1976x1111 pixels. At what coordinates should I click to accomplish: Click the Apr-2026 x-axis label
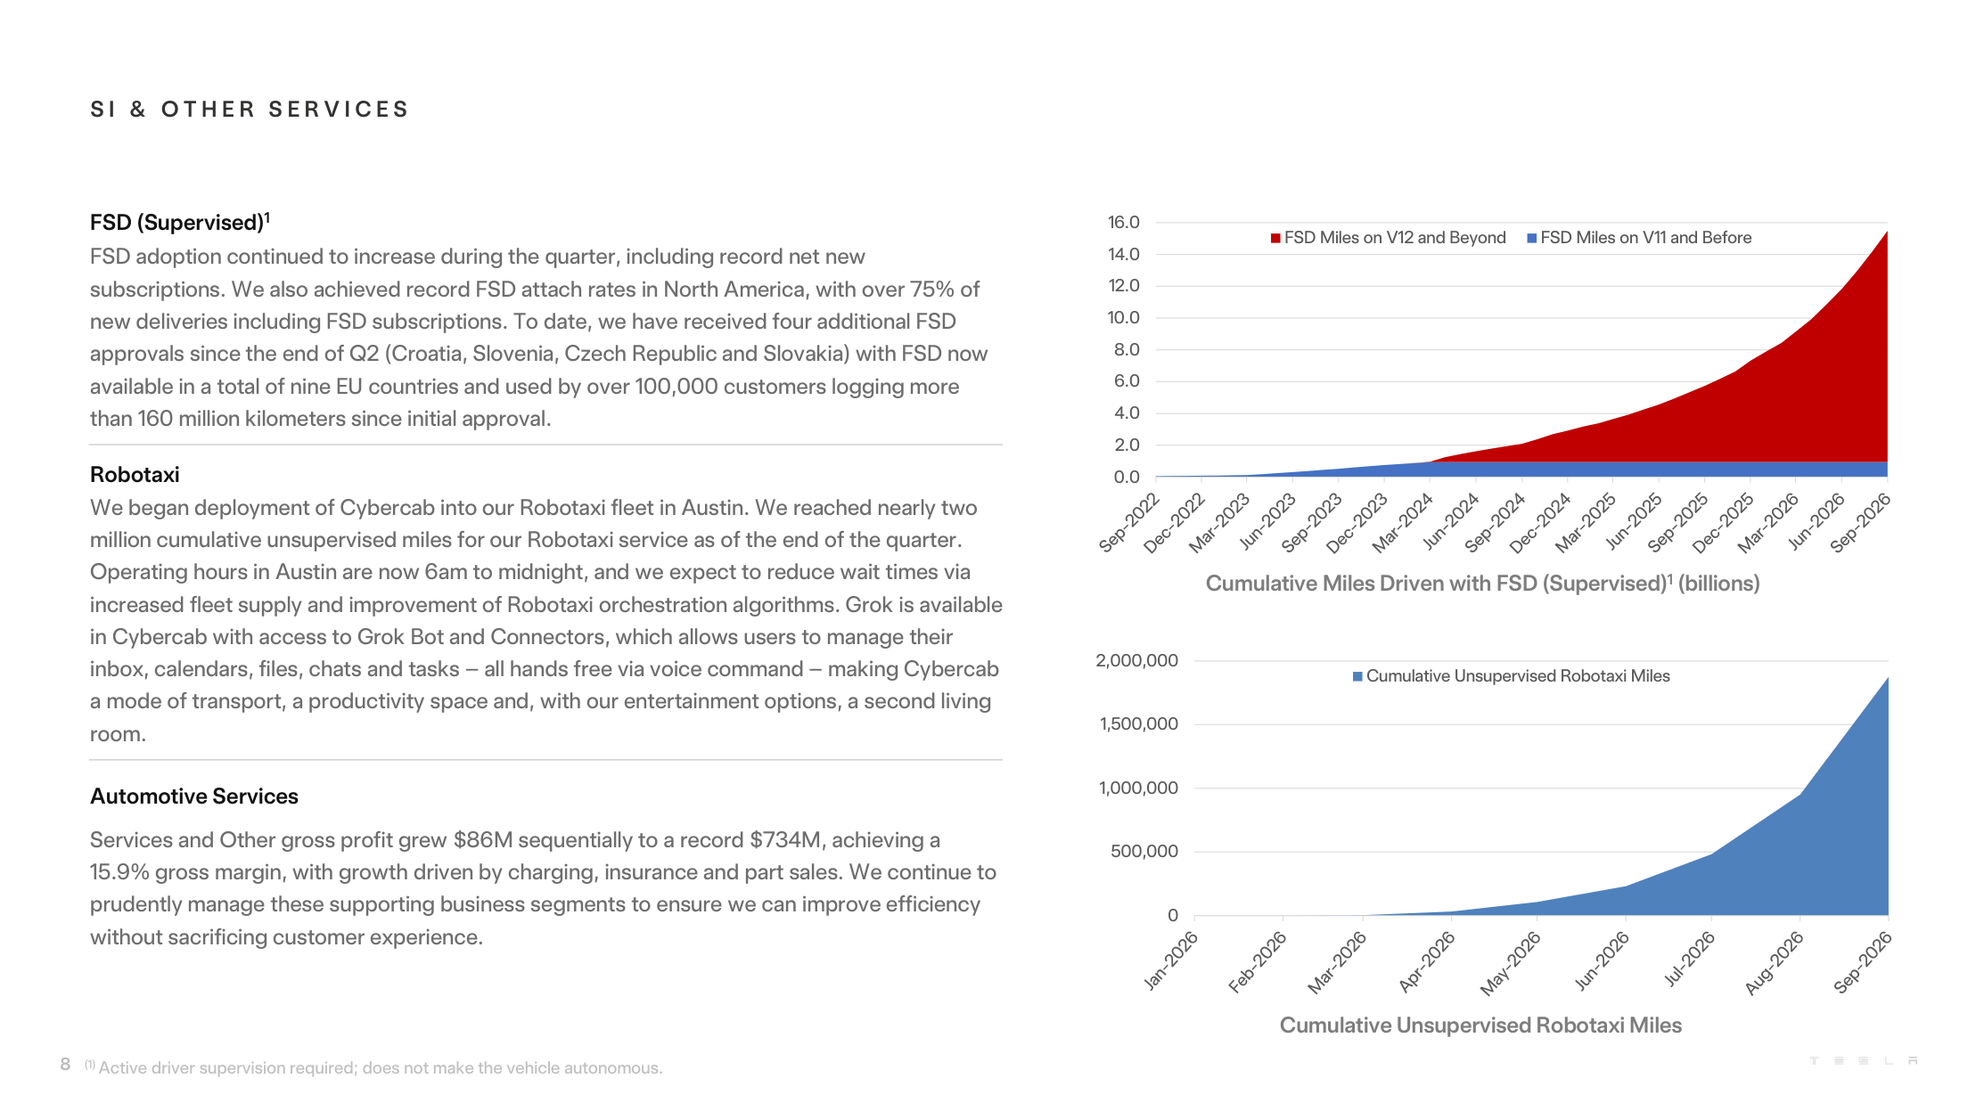[x=1427, y=961]
